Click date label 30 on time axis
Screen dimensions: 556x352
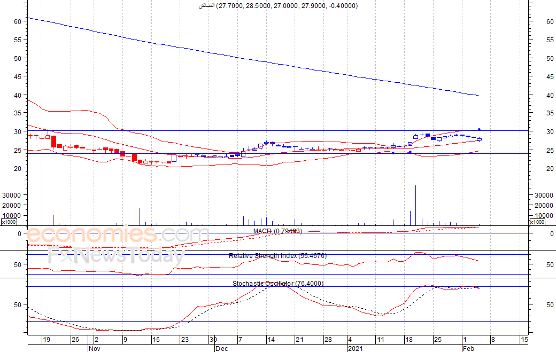pos(213,340)
